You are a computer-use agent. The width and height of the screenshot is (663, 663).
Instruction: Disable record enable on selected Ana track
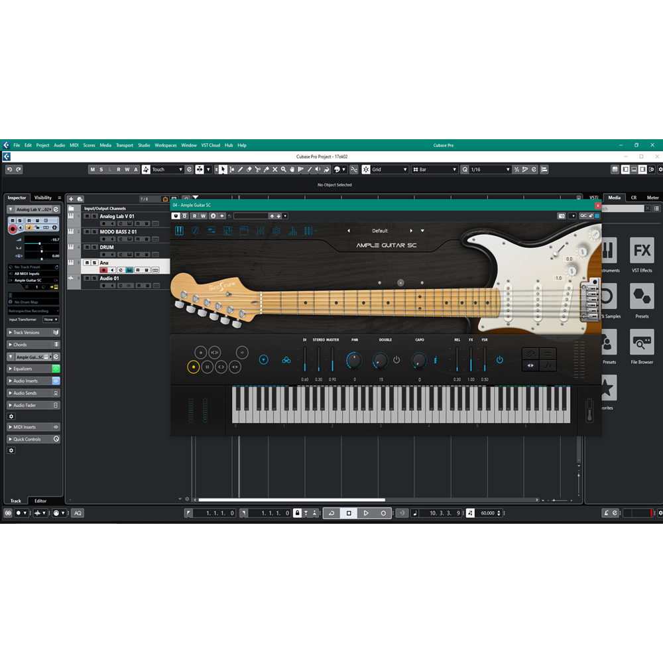pyautogui.click(x=103, y=271)
